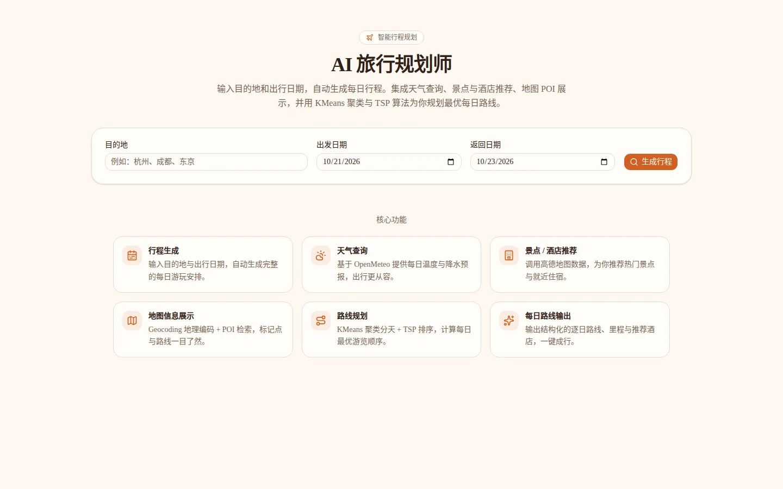
Task: Click the AI 旅行规划师 heading
Action: tap(391, 64)
